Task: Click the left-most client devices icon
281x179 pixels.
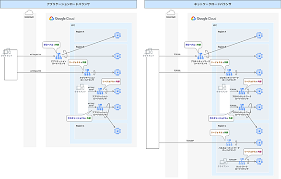Action: 7,51
